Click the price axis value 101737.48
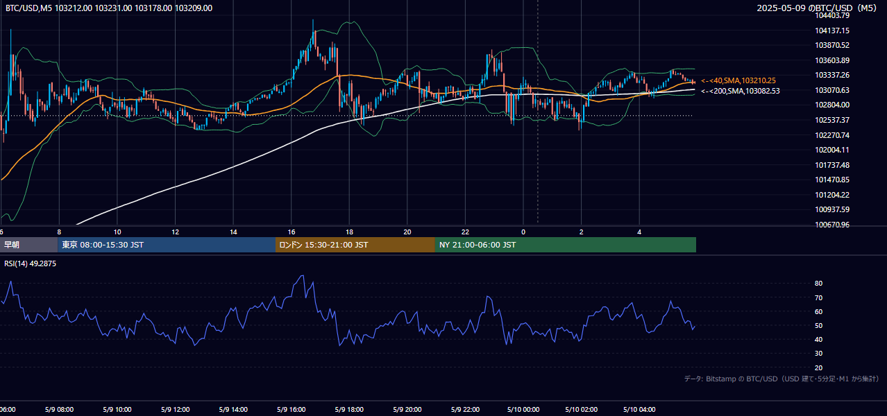 (x=834, y=165)
